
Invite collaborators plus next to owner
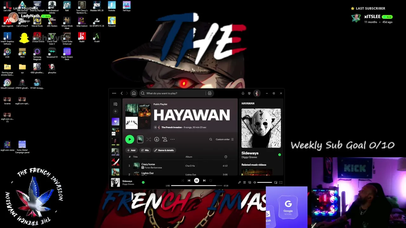pyautogui.click(x=155, y=127)
